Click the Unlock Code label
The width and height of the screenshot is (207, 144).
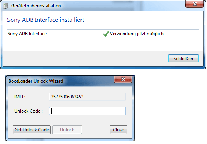28,111
